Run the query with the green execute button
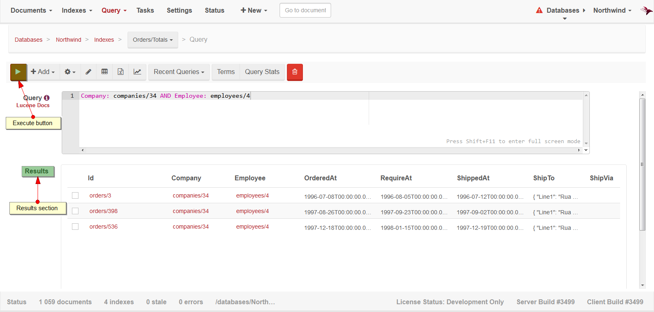 click(x=18, y=72)
